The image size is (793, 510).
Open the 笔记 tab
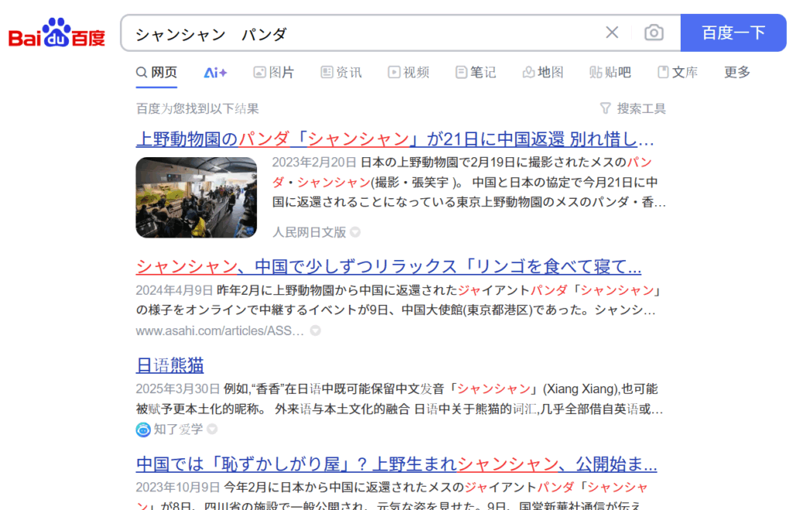pyautogui.click(x=475, y=72)
